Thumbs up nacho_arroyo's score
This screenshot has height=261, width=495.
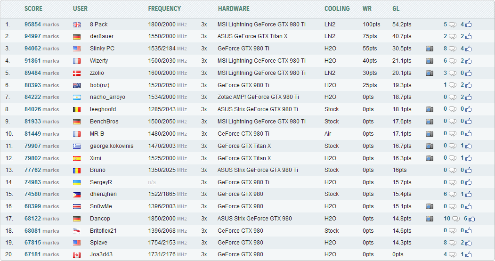coord(469,97)
